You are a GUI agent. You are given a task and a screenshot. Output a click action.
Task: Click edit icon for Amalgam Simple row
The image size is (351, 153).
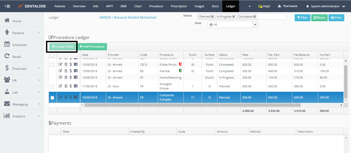click(x=60, y=86)
